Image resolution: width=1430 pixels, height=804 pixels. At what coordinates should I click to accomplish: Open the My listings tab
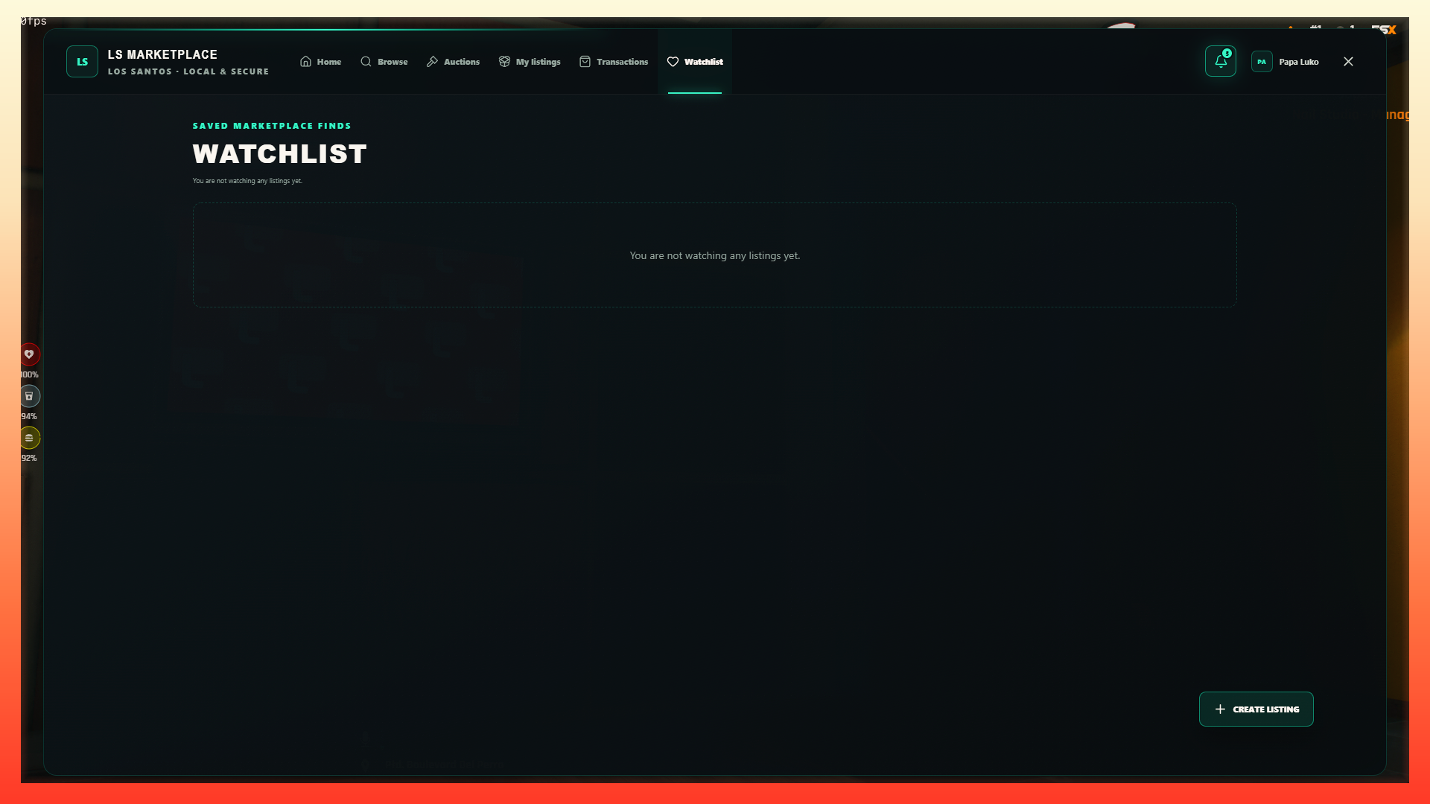[x=530, y=62]
